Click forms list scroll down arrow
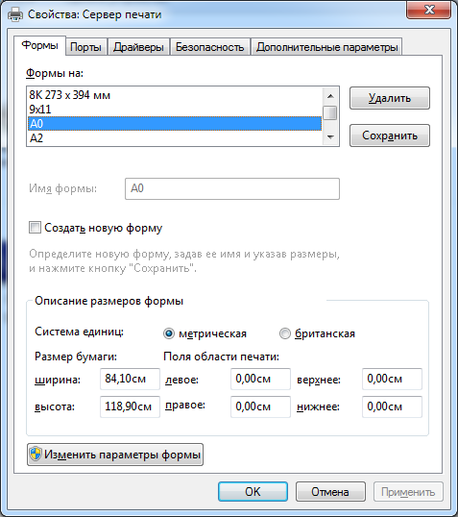 coord(330,136)
